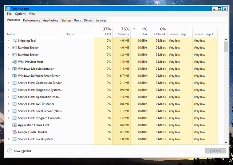Sort processes by Disk column

pyautogui.click(x=140, y=32)
